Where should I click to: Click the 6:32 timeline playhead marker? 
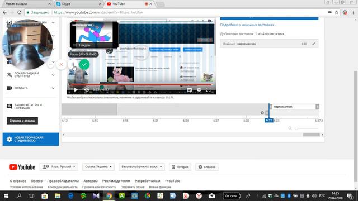coord(269,121)
